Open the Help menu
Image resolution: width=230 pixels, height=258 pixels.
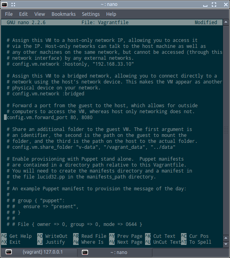click(x=111, y=14)
